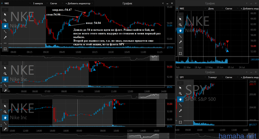Select magnifier tool in bottom-left NKE chart

pyautogui.click(x=5, y=112)
